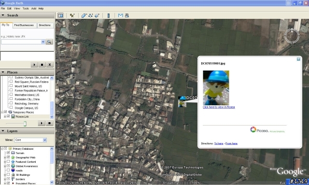Click the Print toolbar icon
Screen dimensions: 309x185
pos(127,15)
